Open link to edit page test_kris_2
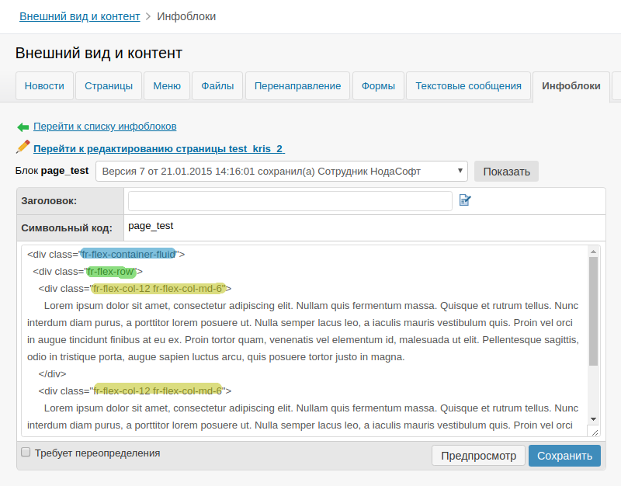 point(159,148)
